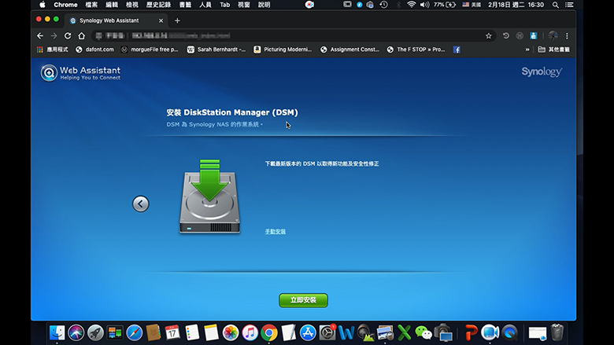Open the morgueFile free p... bookmark
The height and width of the screenshot is (345, 614).
150,50
